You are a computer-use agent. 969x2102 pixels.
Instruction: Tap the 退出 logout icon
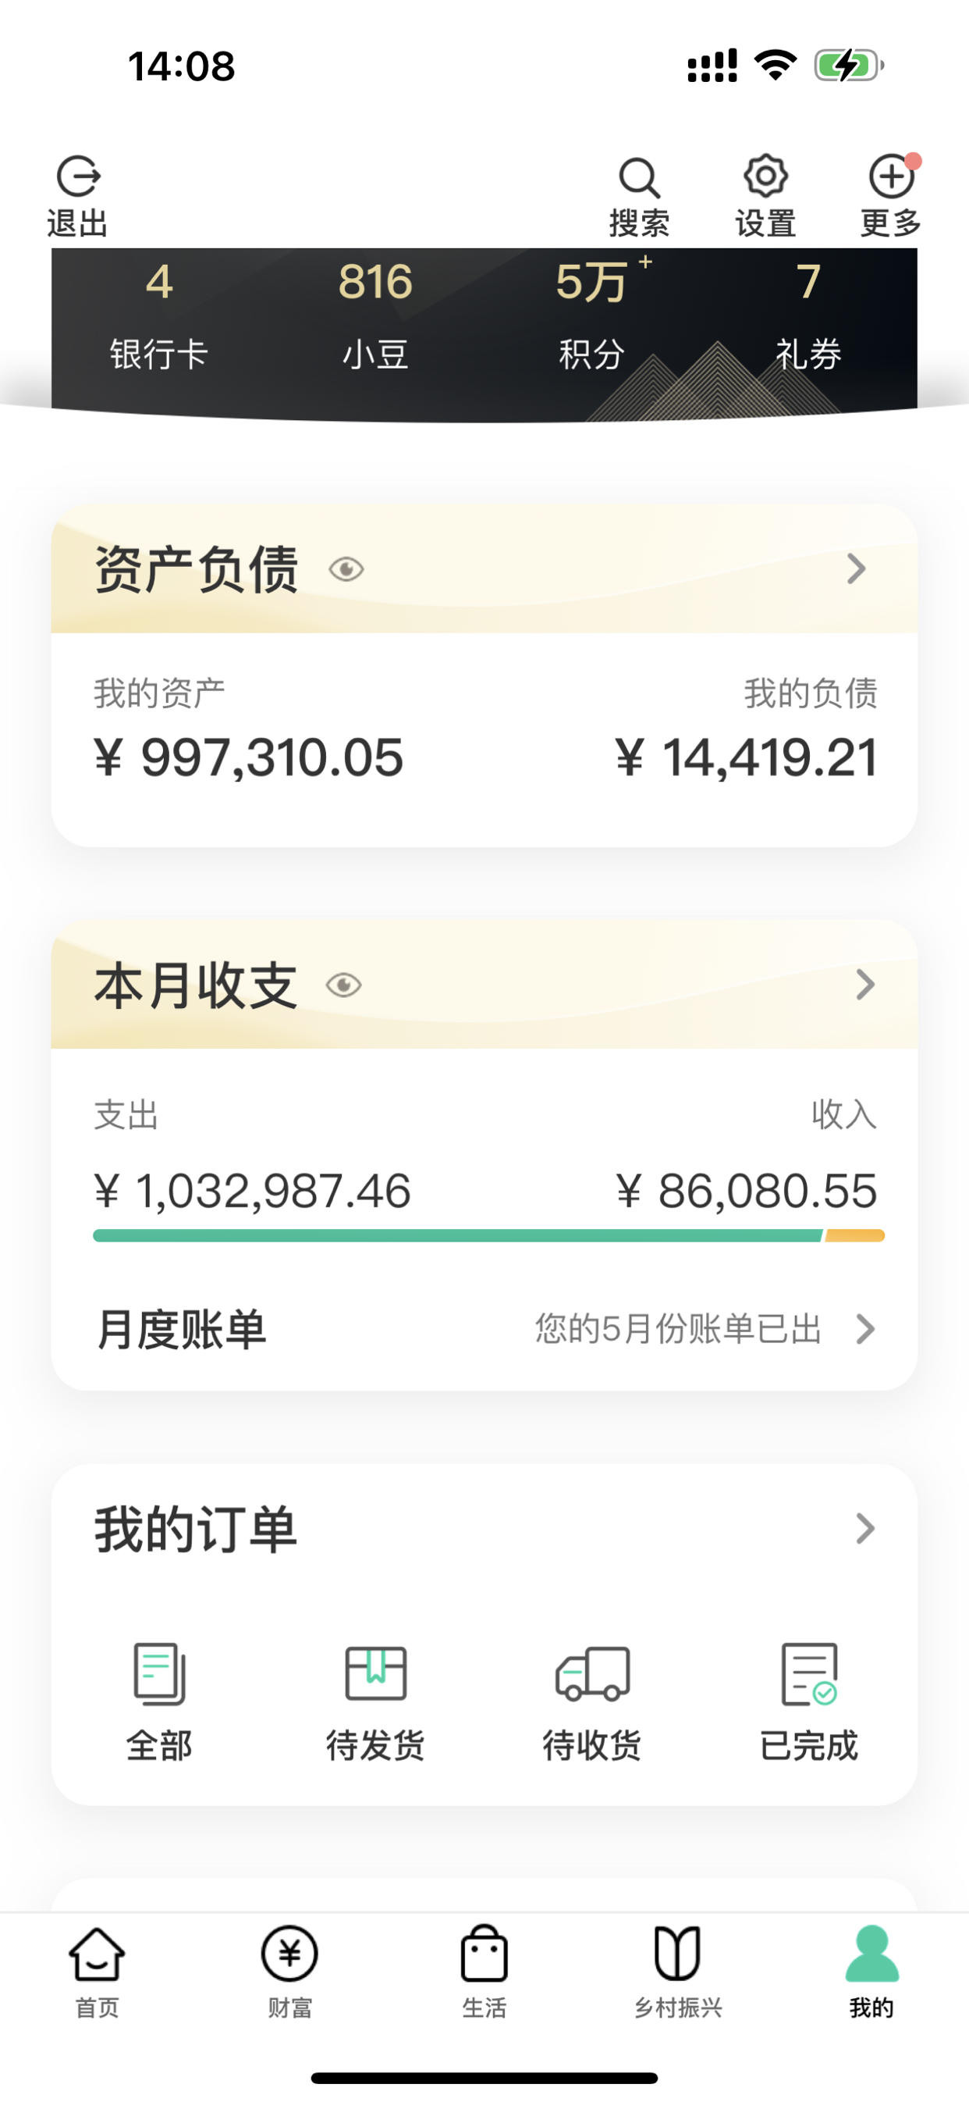coord(78,176)
